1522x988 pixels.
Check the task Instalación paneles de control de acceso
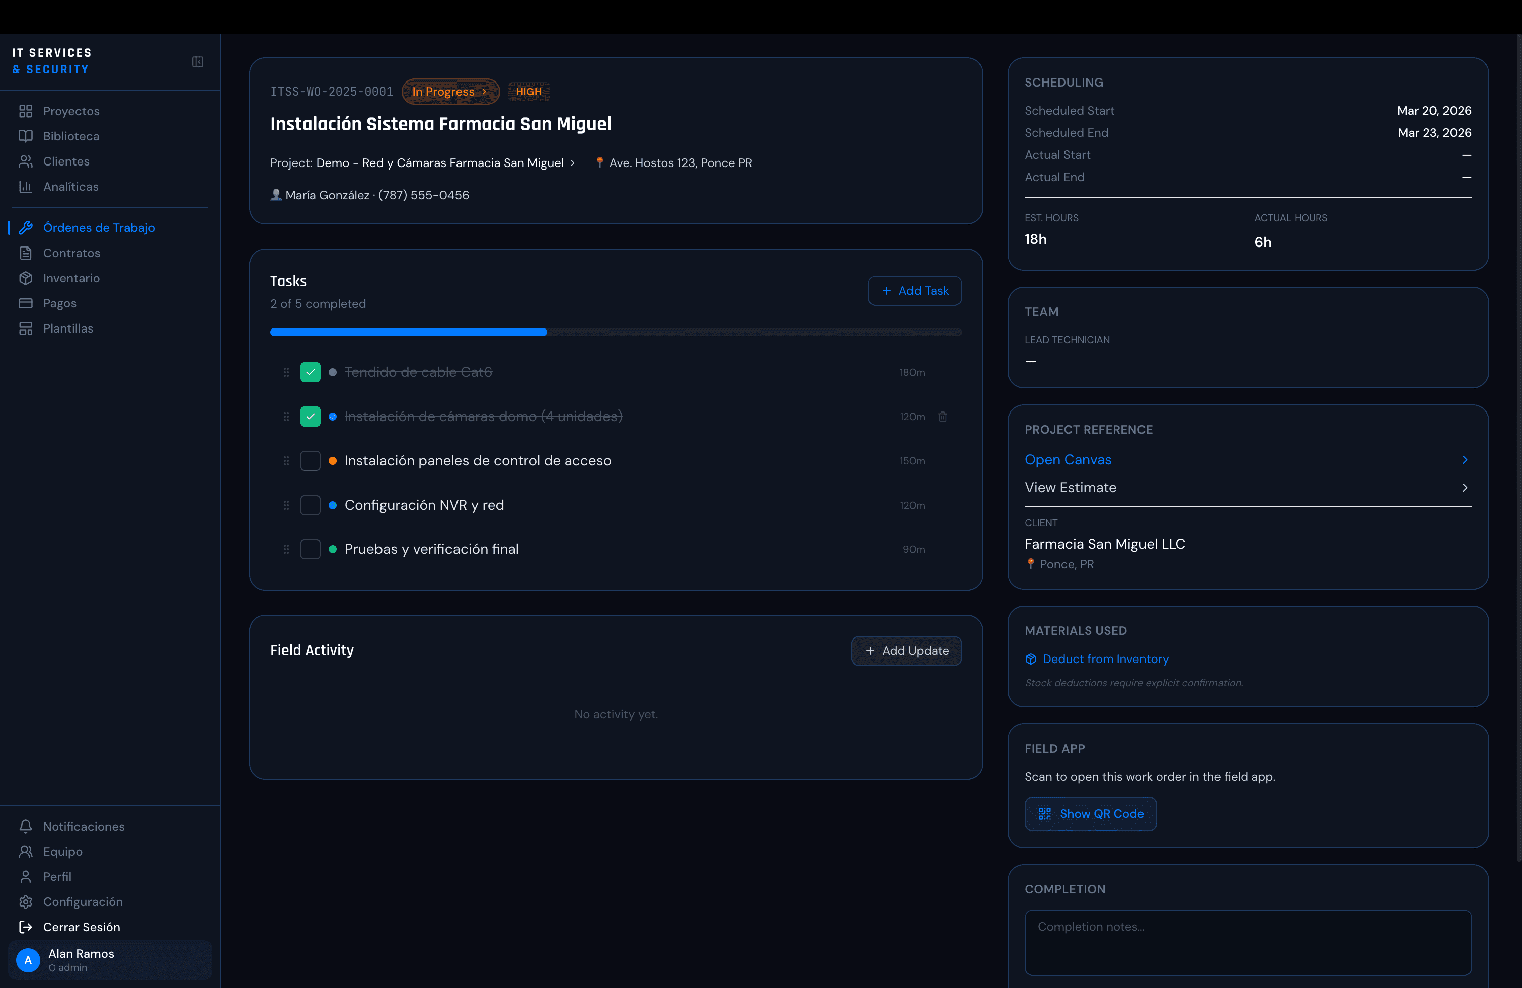click(x=310, y=460)
